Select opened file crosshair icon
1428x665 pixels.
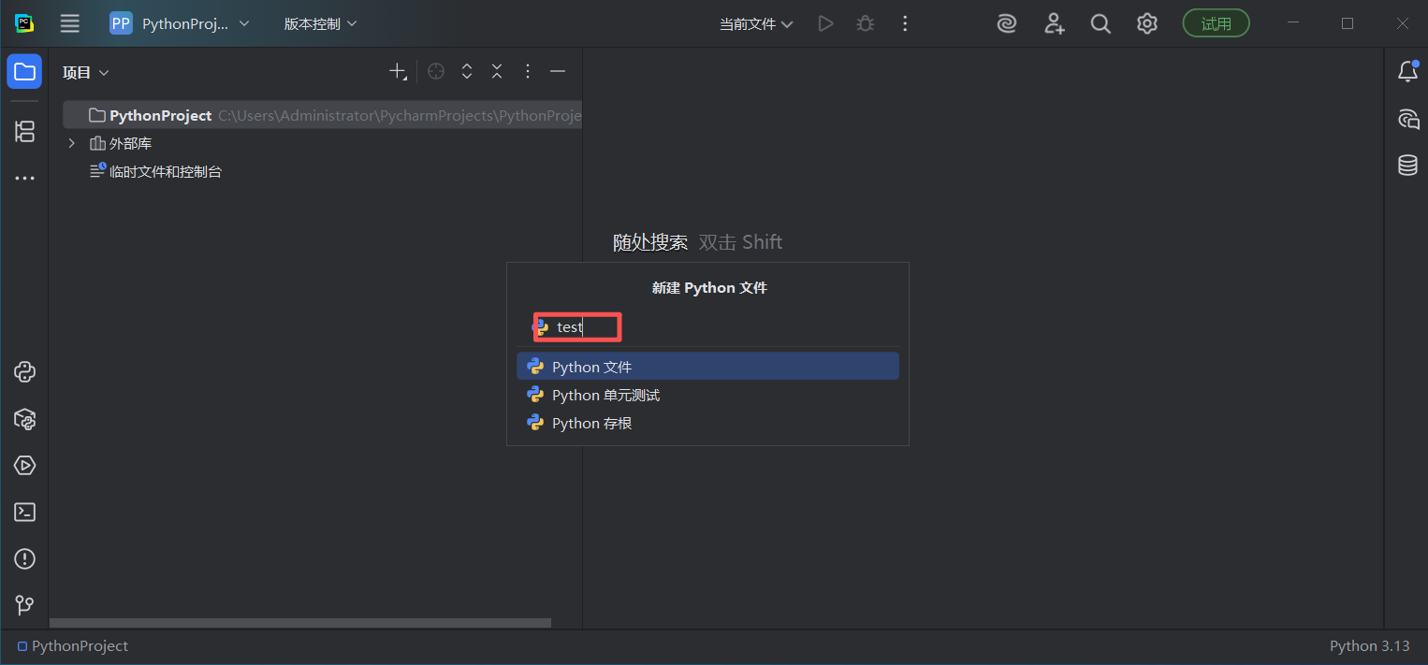tap(436, 71)
